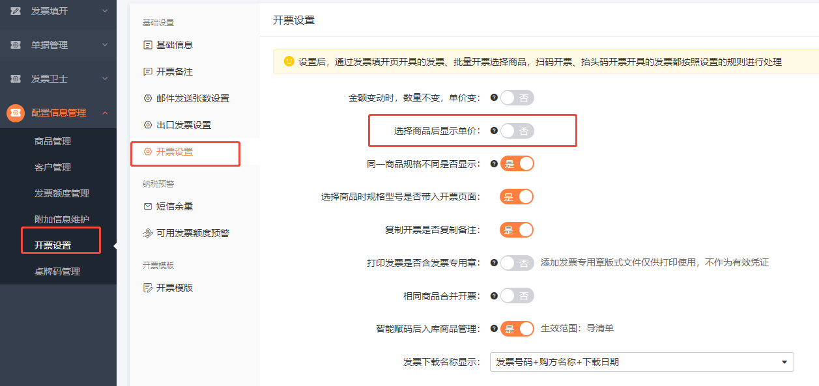Expand the 发票填开 sidebar menu
Image resolution: width=819 pixels, height=386 pixels.
[x=59, y=11]
